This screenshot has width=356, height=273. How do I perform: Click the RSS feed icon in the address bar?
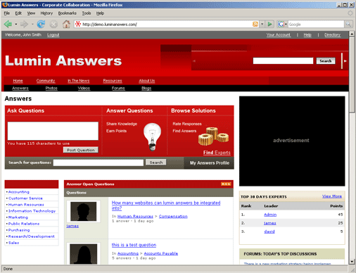255,24
